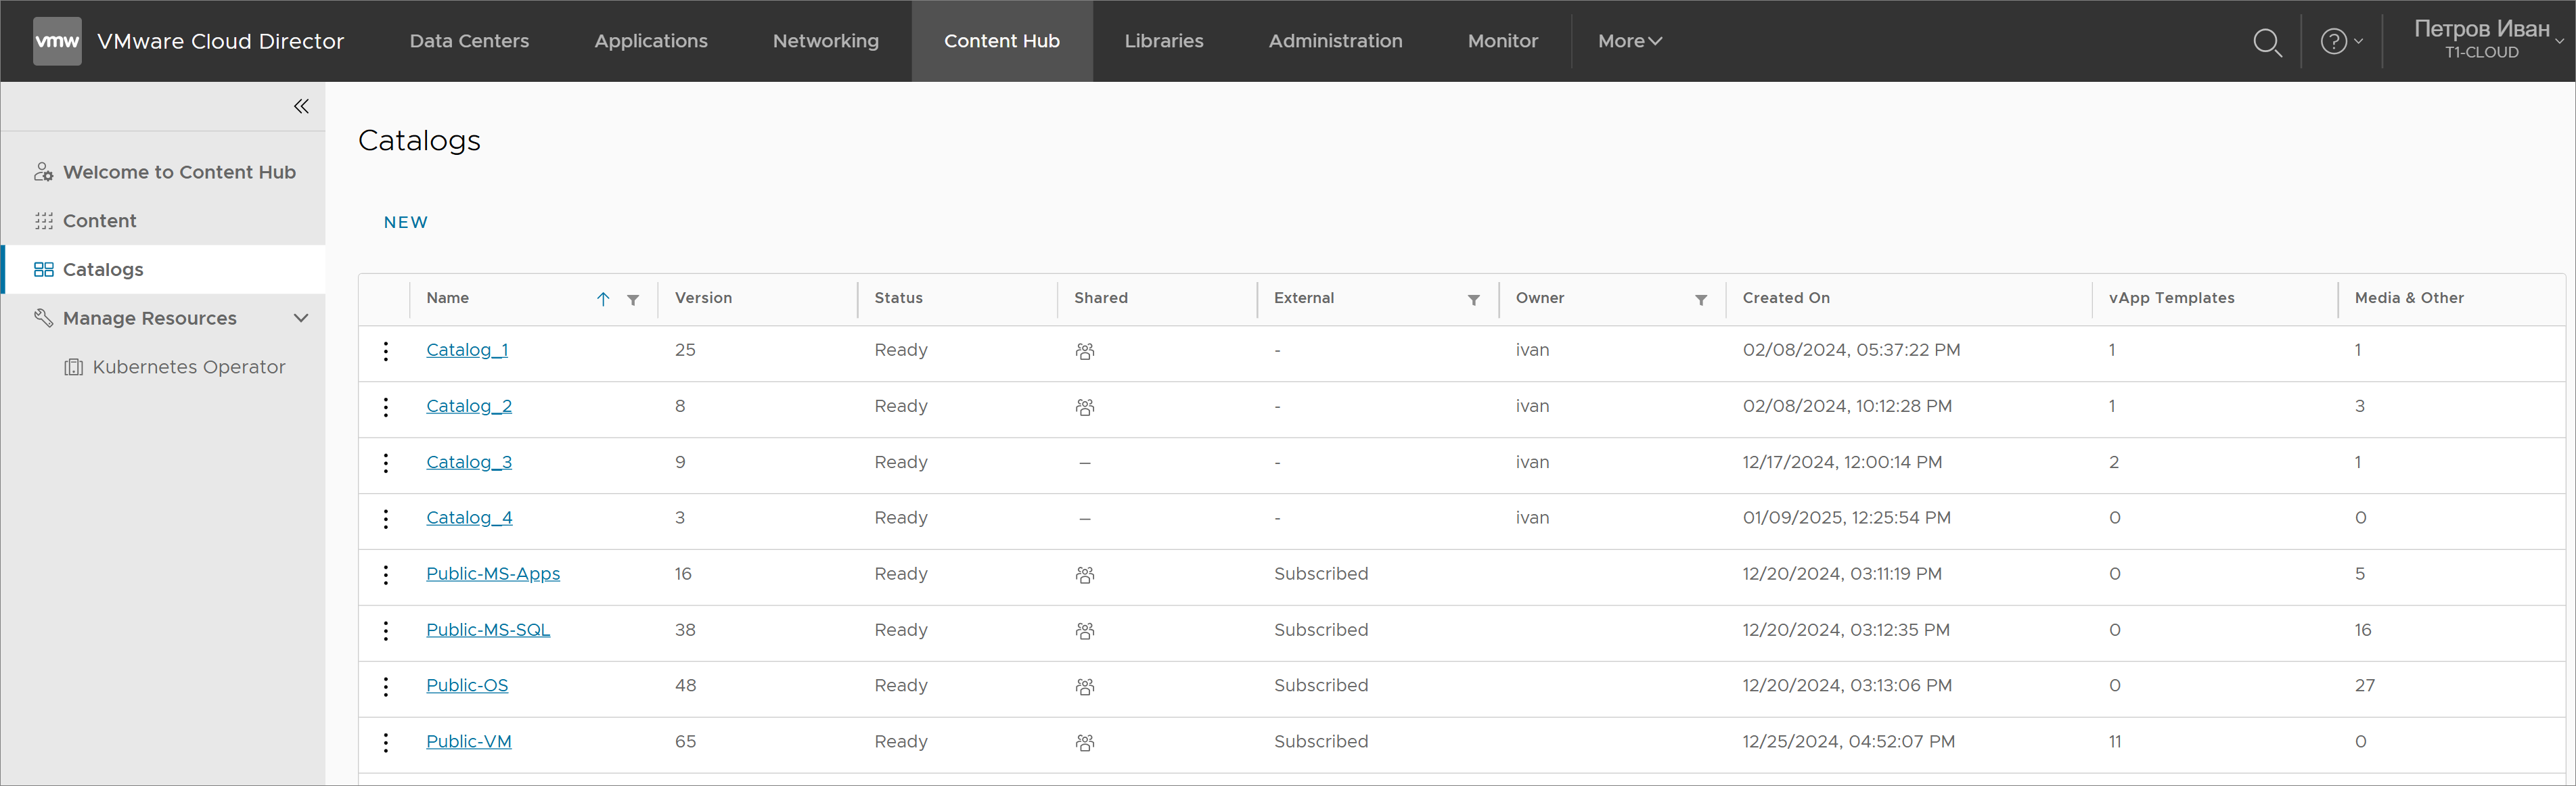The height and width of the screenshot is (786, 2576).
Task: Open Public-OS catalog link
Action: point(467,685)
